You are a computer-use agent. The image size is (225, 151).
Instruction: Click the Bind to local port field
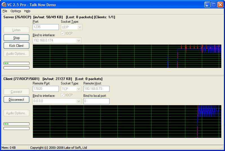[96, 101]
